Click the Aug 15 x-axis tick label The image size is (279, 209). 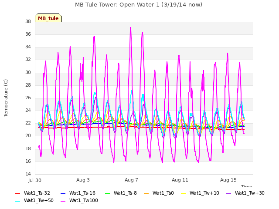click(x=228, y=180)
